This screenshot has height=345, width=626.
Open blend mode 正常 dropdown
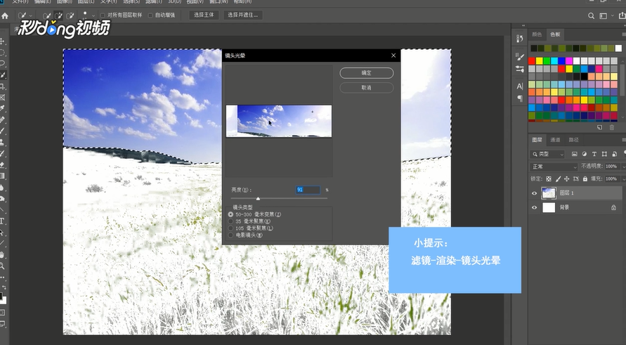(x=554, y=167)
